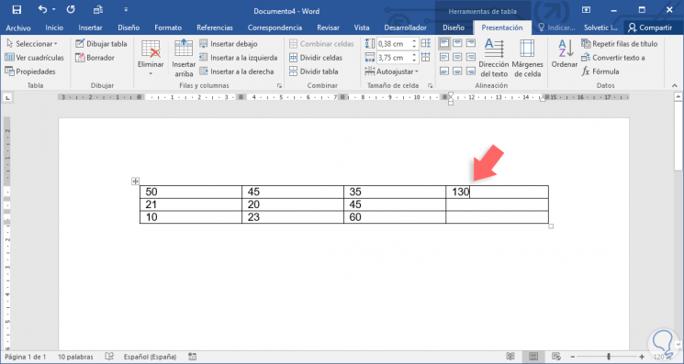684x364 pixels.
Task: Open the Undo history dropdown arrow
Action: tap(54, 9)
